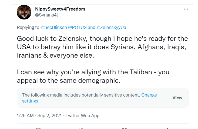Click the Change settings link

(x=30, y=101)
